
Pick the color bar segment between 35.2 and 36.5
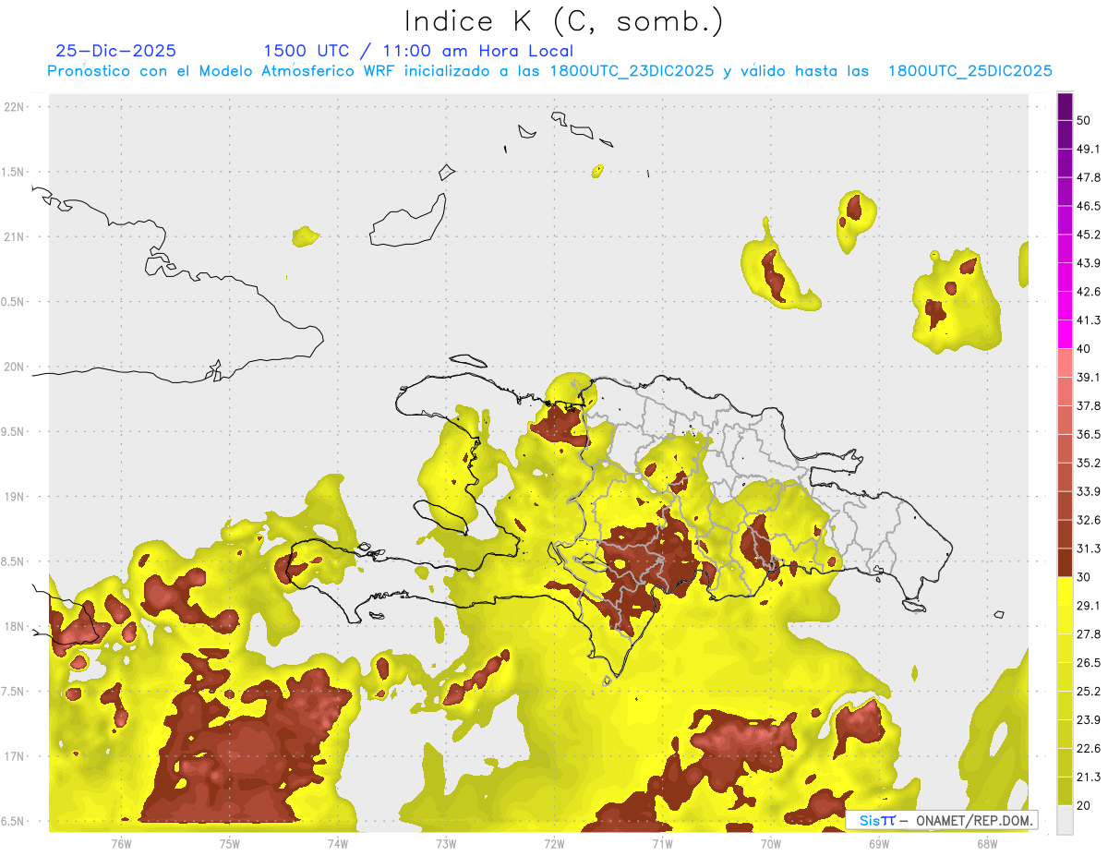(x=1066, y=448)
